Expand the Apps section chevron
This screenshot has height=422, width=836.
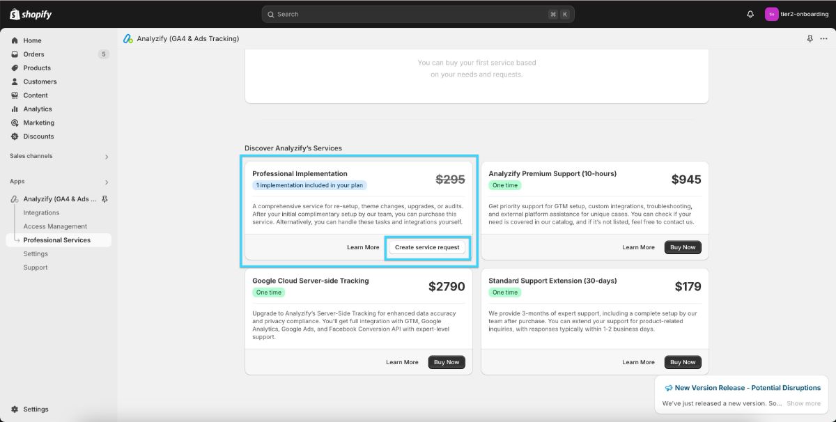coord(107,182)
